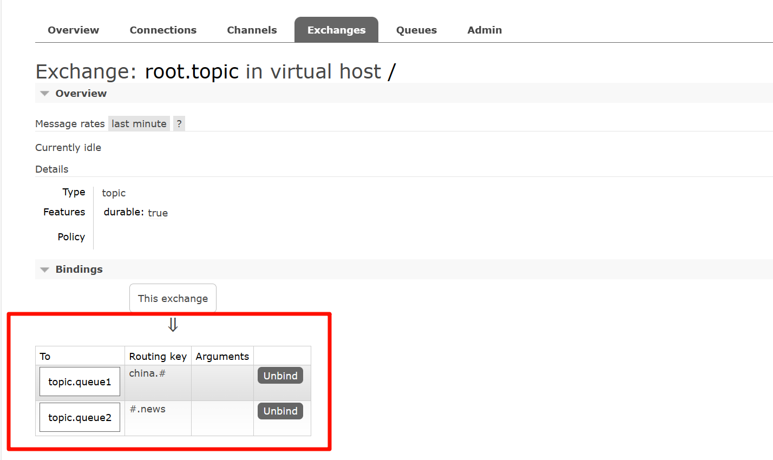Click the Arguments column header

[x=222, y=357]
